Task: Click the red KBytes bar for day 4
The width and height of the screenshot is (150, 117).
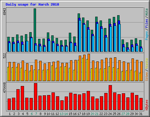Action: [22, 98]
